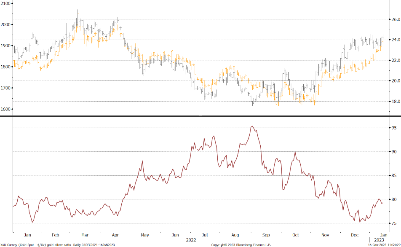Select the 26.0 right axis label
This screenshot has height=247, width=401.
396,19
